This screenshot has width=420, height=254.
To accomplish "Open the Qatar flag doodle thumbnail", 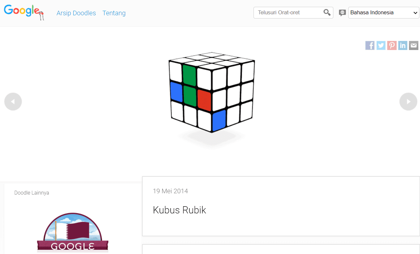I will [72, 232].
